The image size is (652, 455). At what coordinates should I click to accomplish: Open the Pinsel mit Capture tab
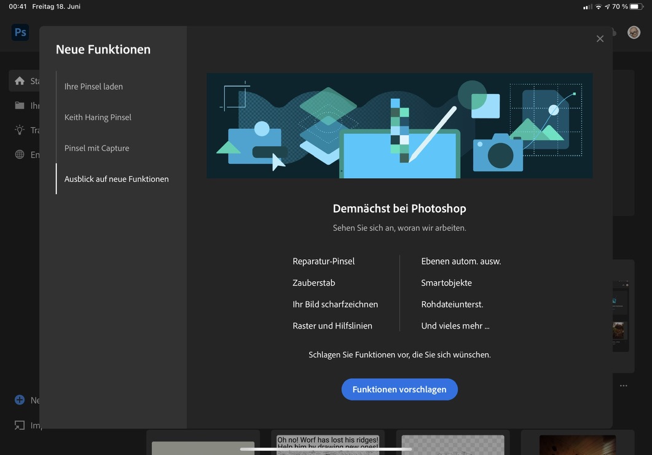(x=96, y=148)
